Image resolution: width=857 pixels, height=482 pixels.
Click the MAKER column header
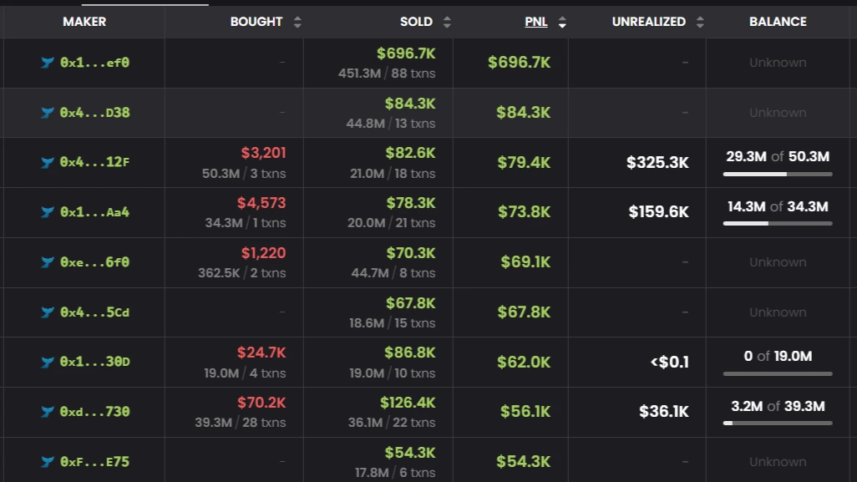point(84,22)
